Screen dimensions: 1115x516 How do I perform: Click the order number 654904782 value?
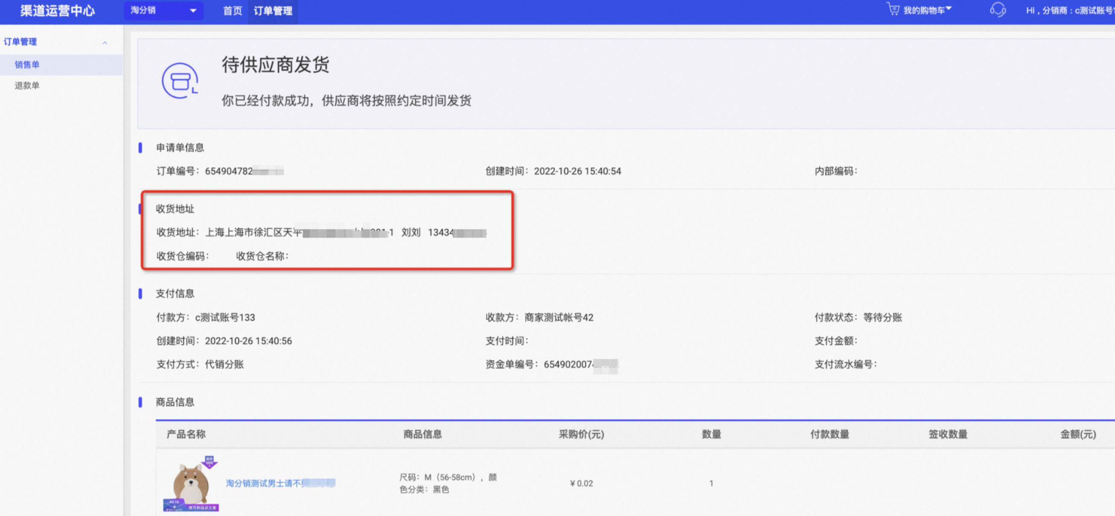(x=244, y=171)
